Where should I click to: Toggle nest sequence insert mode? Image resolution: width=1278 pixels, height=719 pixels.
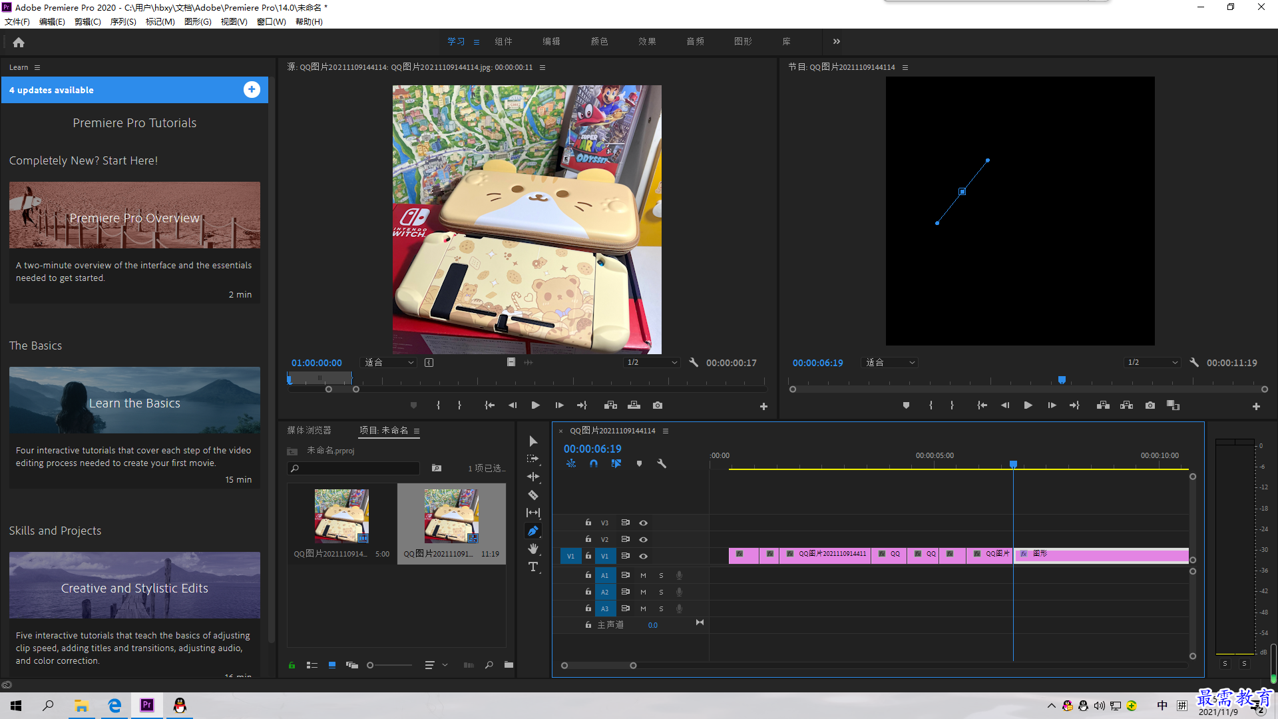[x=571, y=463]
